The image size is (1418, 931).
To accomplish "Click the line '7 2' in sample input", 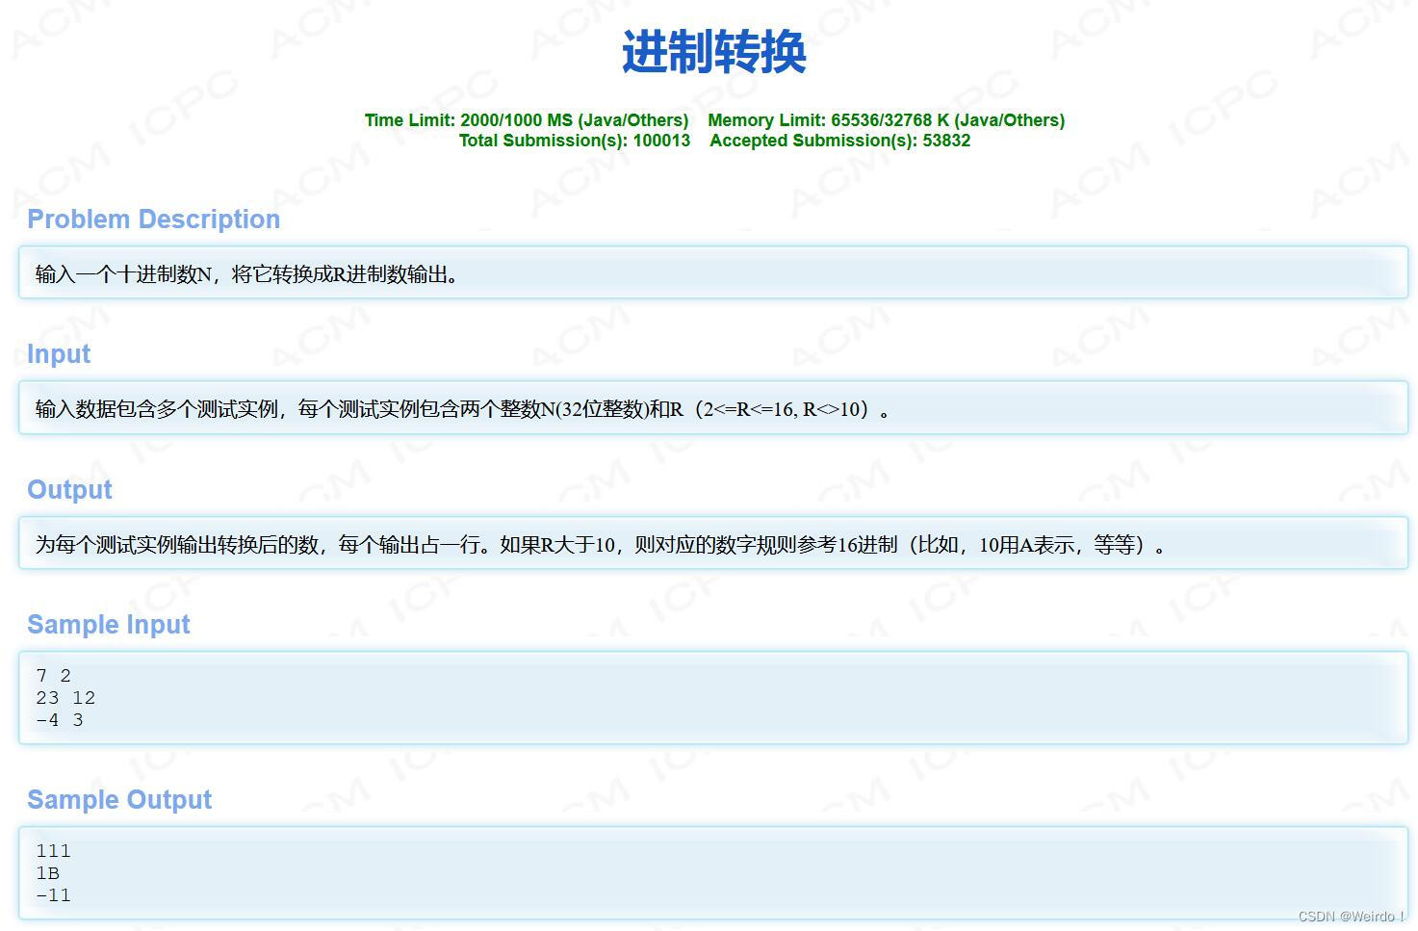I will click(x=52, y=675).
